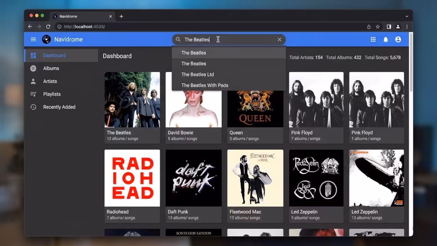
Task: Open Radiohead artist cover
Action: coord(132,178)
